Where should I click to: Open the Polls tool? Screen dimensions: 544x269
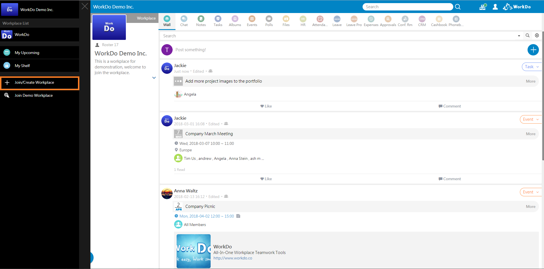pos(269,21)
